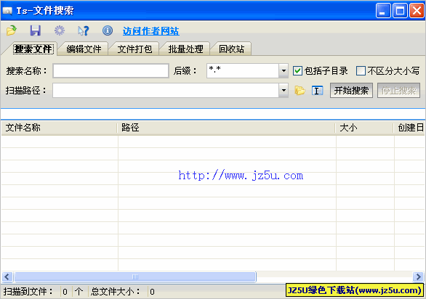Select the 批量处理 tab
This screenshot has width=426, height=299.
[185, 49]
